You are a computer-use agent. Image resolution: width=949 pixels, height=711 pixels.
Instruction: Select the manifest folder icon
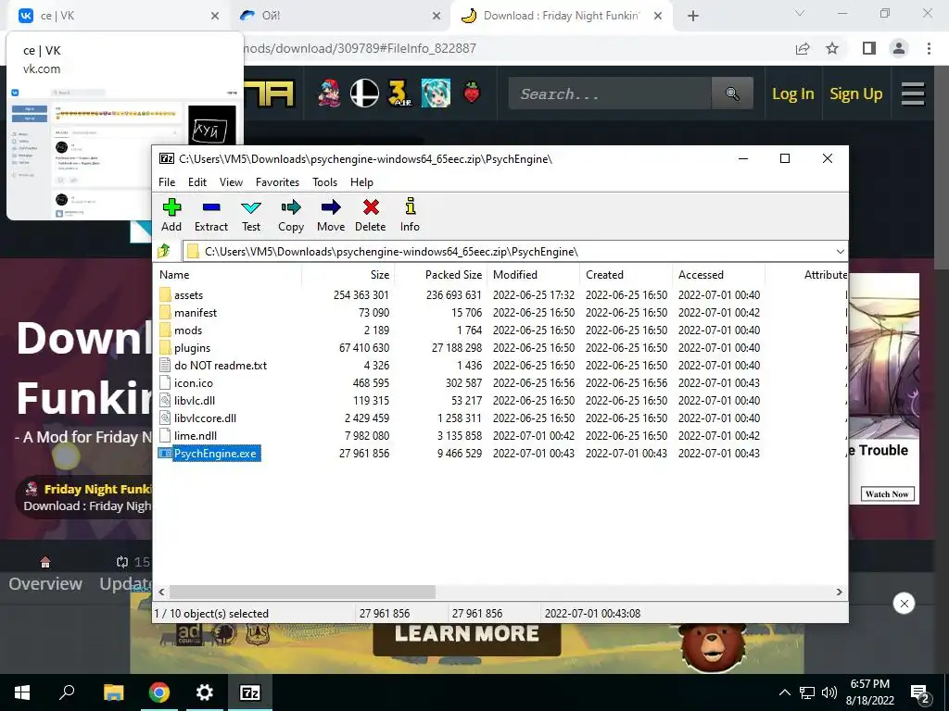point(165,313)
